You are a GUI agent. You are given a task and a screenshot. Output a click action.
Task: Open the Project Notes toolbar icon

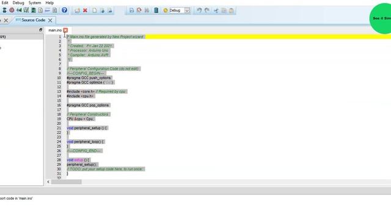coord(54,10)
